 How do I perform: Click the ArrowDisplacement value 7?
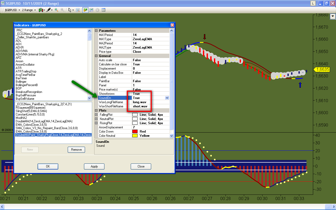click(151, 127)
